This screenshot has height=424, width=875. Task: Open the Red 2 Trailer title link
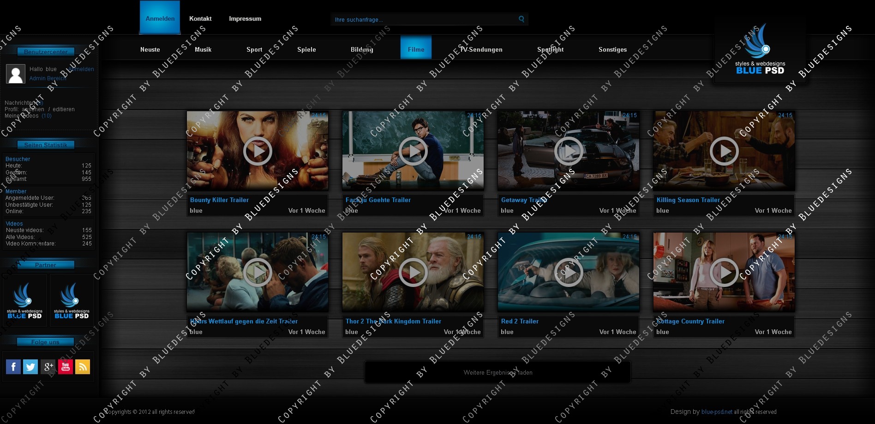520,321
